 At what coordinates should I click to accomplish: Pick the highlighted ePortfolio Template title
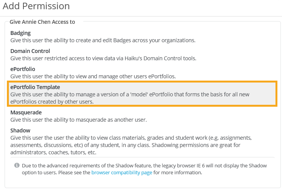[35, 87]
